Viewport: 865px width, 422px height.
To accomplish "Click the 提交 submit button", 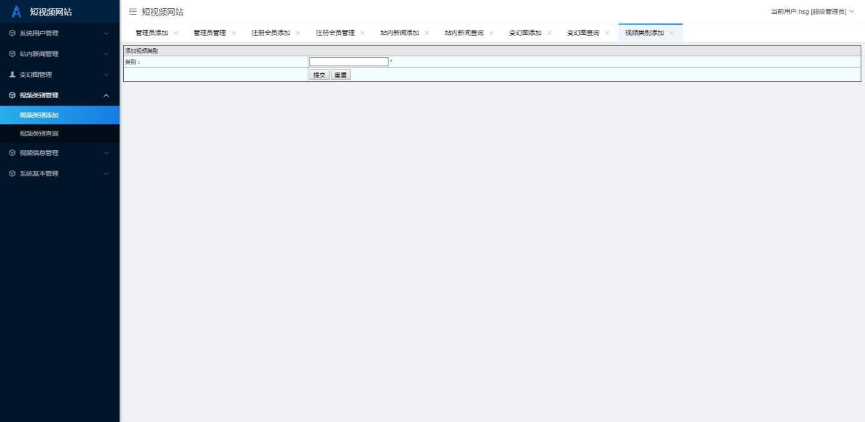I will (x=320, y=75).
